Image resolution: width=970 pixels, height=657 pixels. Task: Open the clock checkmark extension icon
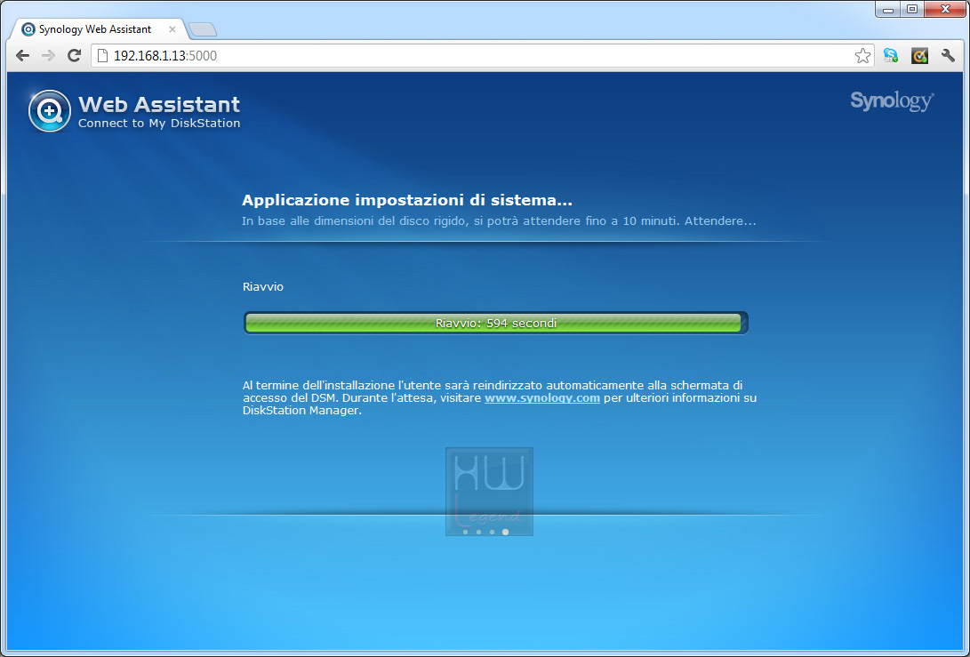[x=920, y=56]
